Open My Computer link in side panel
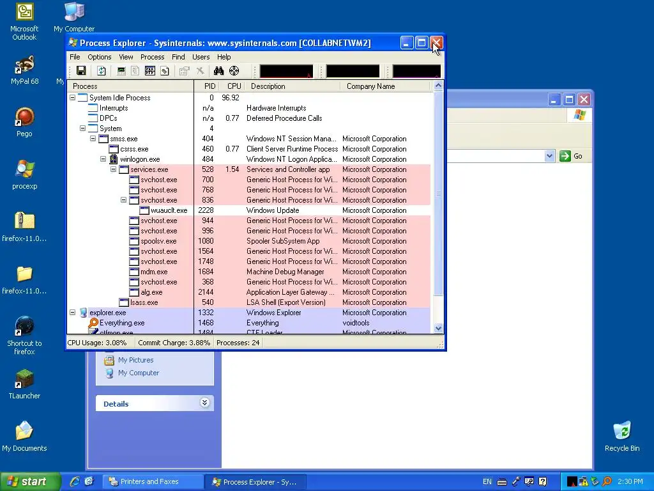654x491 pixels. 139,373
